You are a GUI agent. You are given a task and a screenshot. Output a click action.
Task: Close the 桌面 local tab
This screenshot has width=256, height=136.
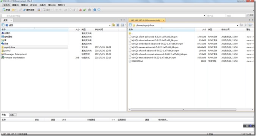coord(11,20)
